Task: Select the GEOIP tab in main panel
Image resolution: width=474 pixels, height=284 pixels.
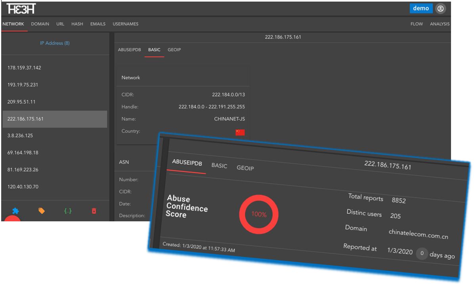Action: pos(174,50)
